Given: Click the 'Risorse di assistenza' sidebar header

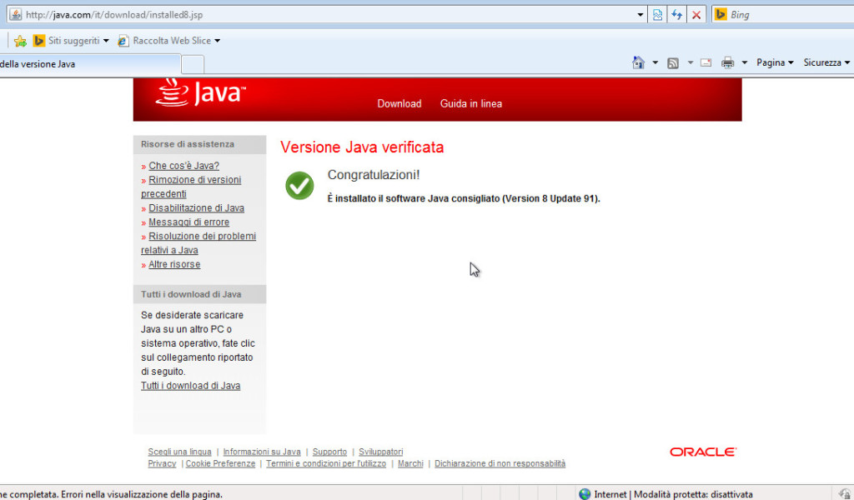Looking at the screenshot, I should 188,144.
